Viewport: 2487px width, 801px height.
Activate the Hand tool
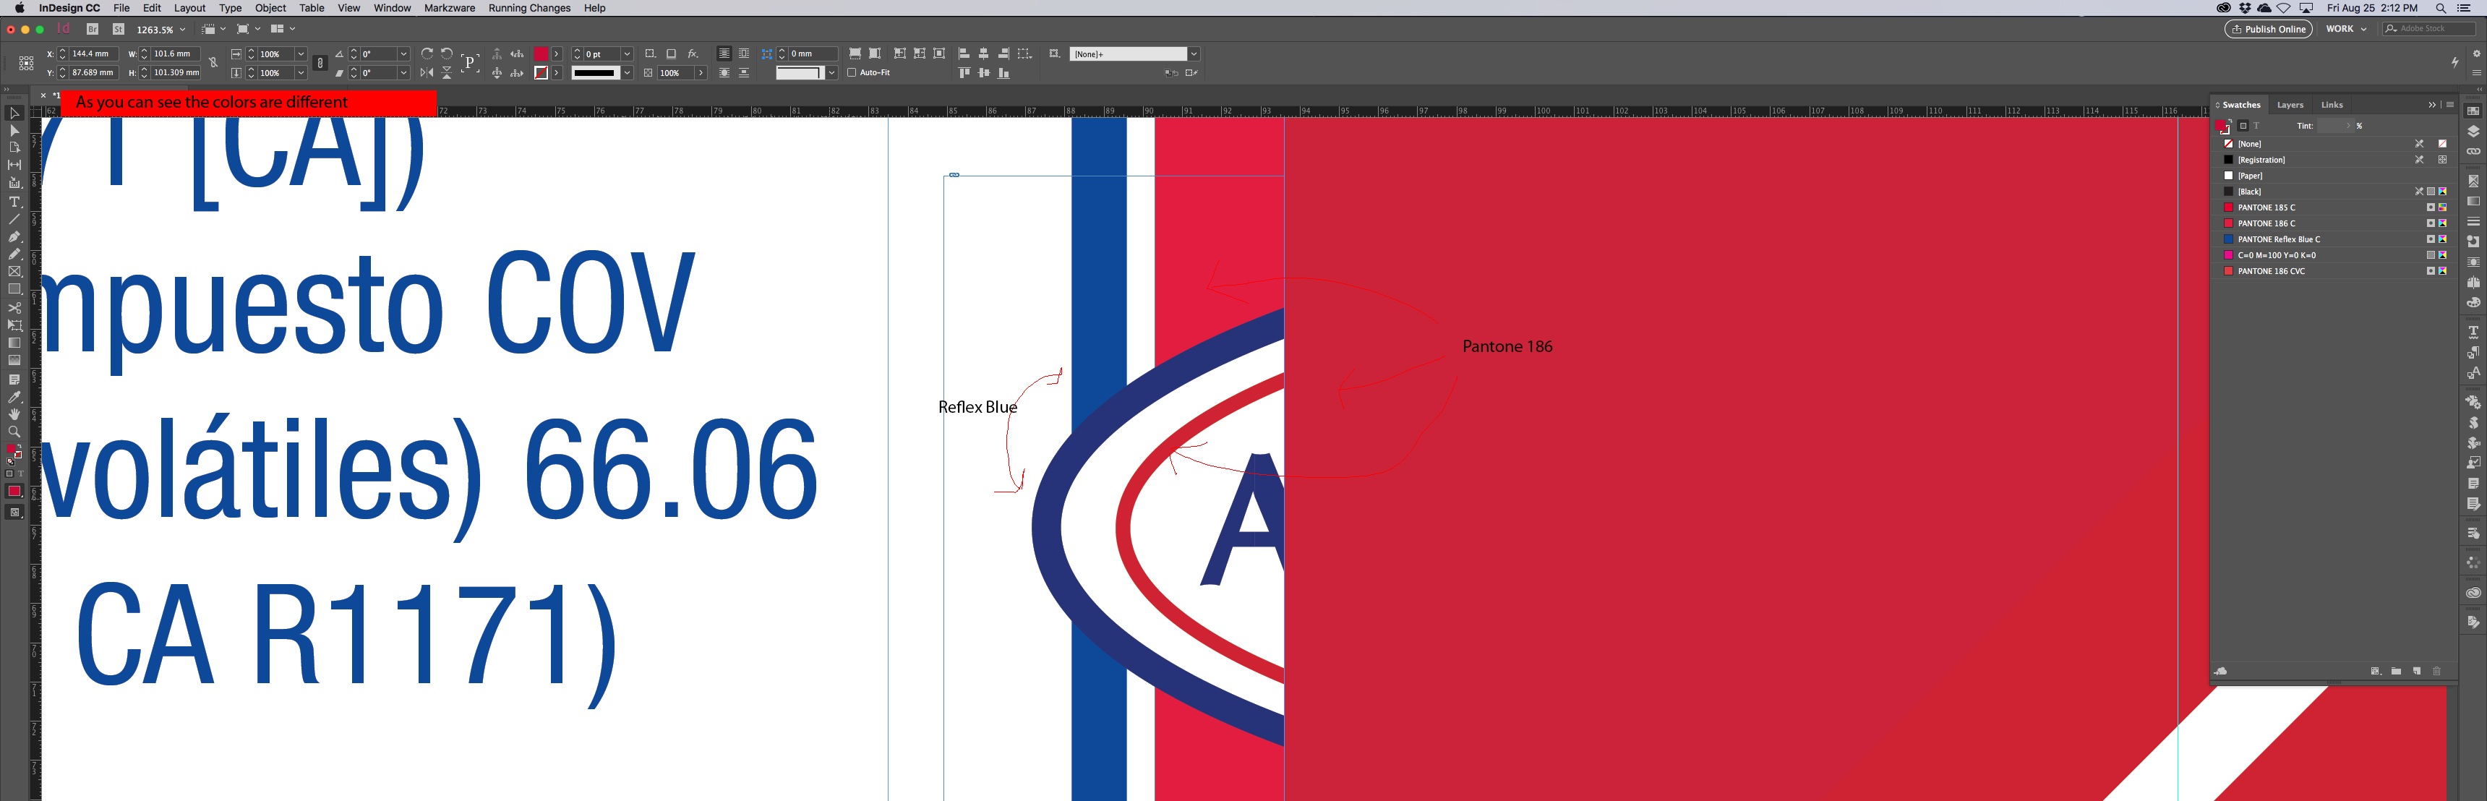pos(14,414)
